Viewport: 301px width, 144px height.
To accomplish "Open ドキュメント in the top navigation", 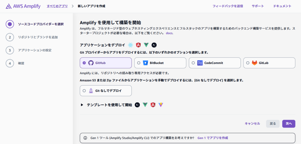I will pyautogui.click(x=282, y=6).
